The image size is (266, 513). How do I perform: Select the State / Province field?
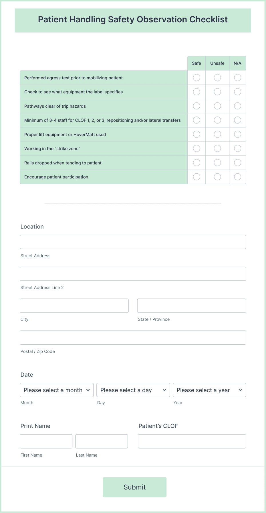[x=191, y=305]
